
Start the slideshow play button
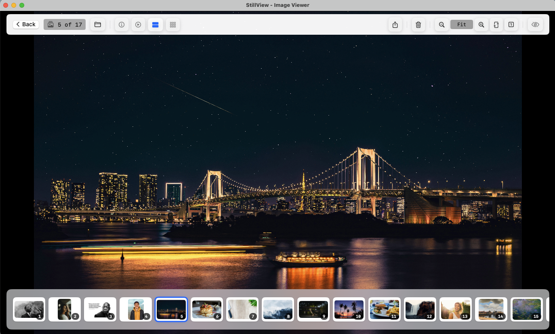(x=138, y=25)
